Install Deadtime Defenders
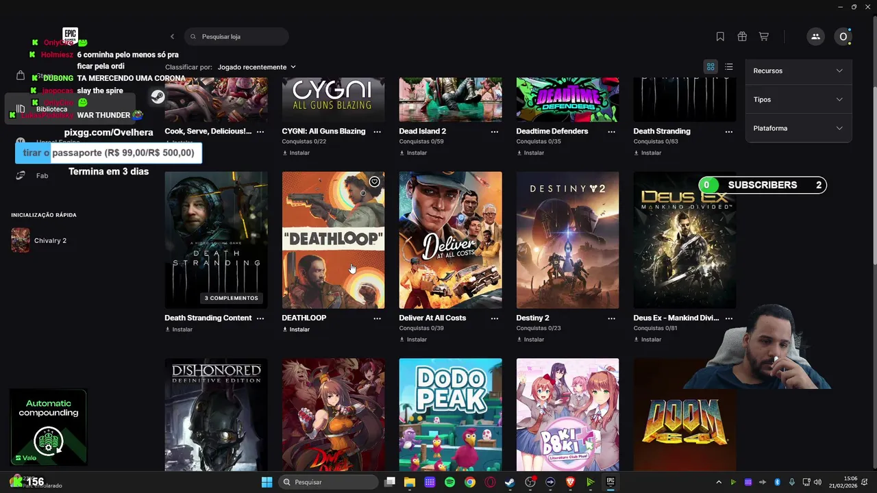The width and height of the screenshot is (877, 493). coord(530,153)
